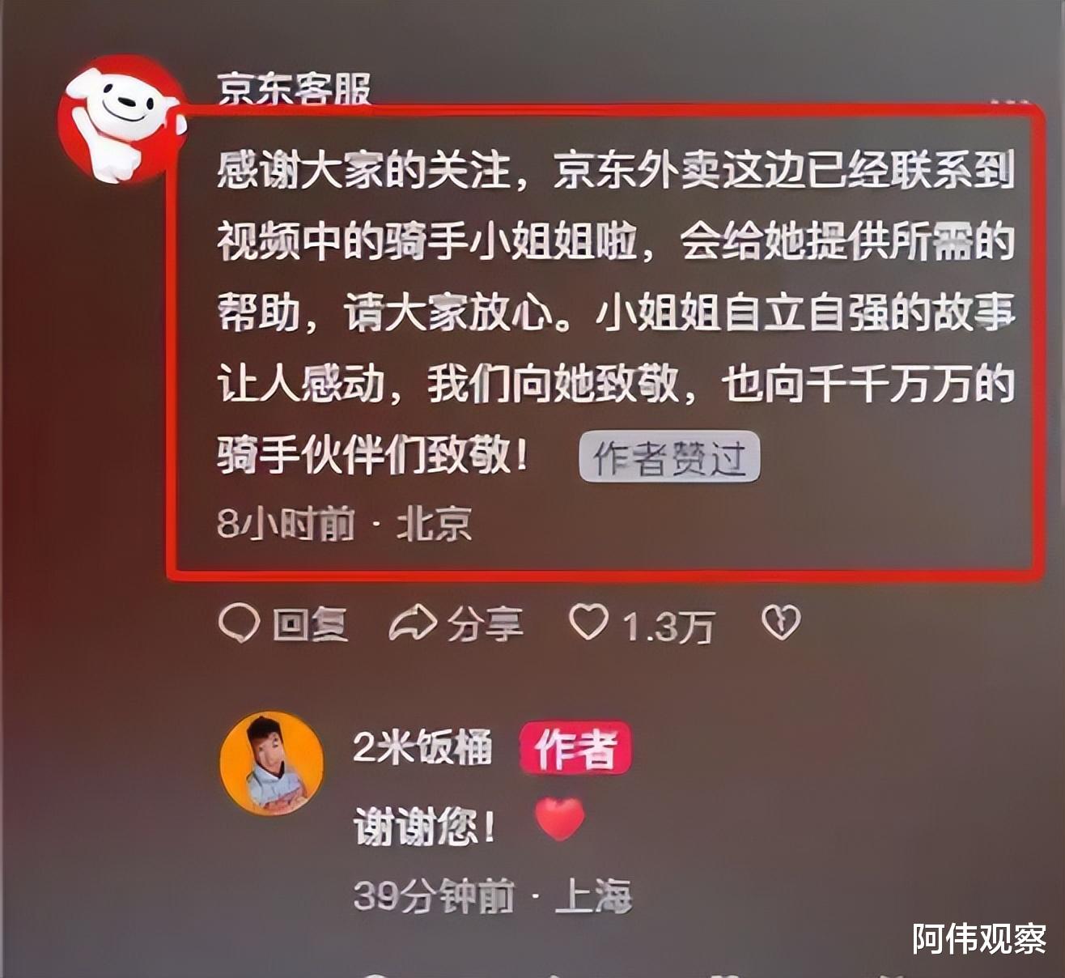Viewport: 1065px width, 978px height.
Task: Click the red heart emoji in reply
Action: (560, 819)
